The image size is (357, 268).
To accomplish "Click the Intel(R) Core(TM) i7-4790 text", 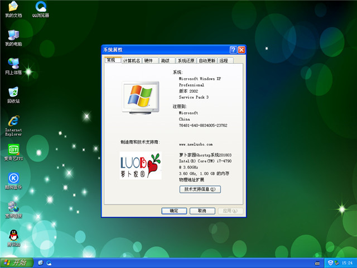I will [205, 161].
